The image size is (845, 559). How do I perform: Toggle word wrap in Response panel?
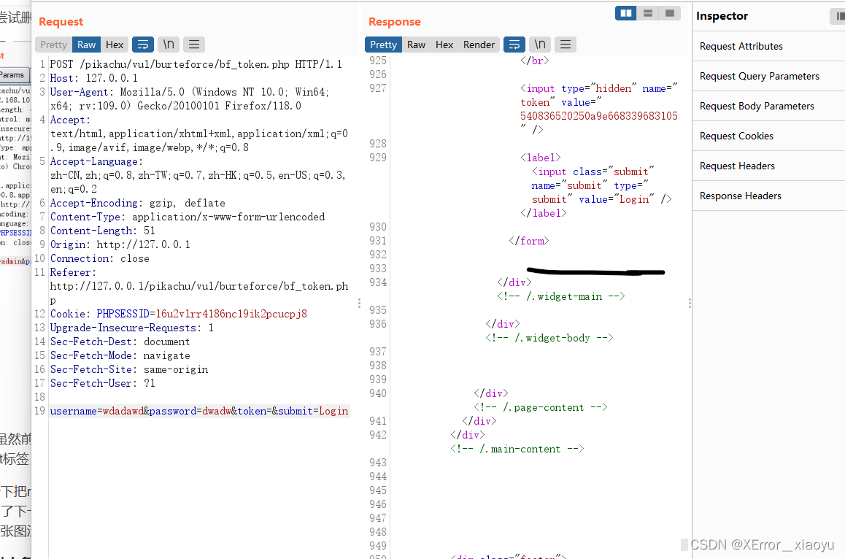514,45
